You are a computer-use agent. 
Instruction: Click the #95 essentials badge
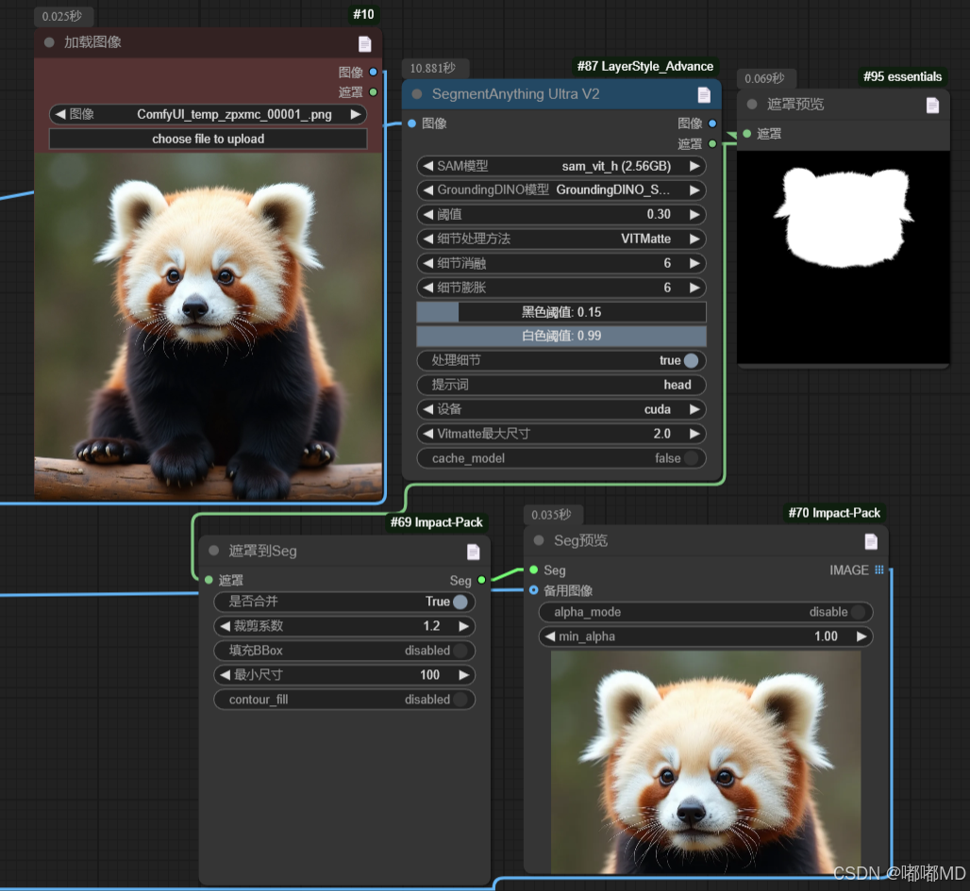(903, 76)
